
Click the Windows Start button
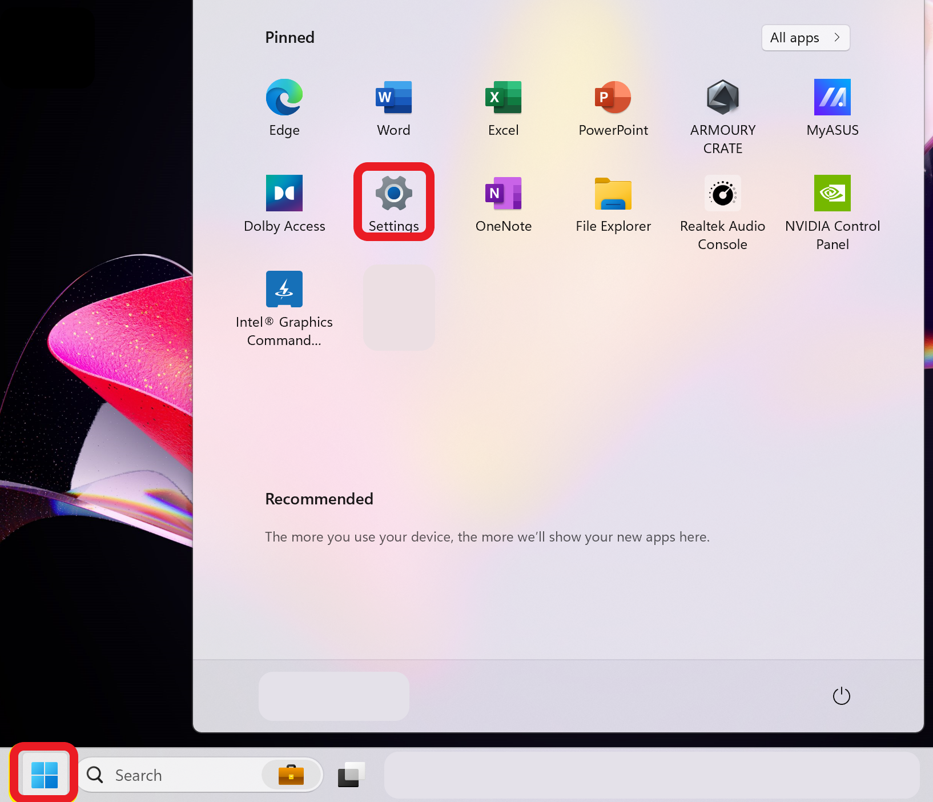45,775
